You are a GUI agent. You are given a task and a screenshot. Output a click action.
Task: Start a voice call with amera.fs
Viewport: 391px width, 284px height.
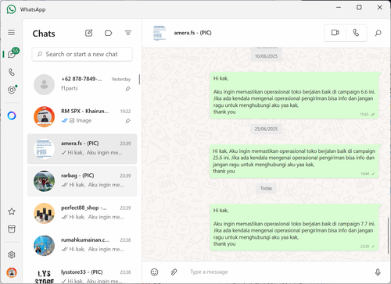pos(356,33)
